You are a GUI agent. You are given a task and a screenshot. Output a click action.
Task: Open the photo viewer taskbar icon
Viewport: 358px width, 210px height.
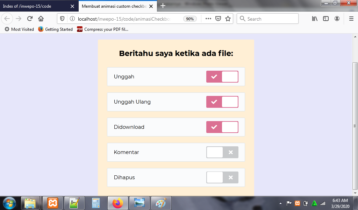(139, 203)
